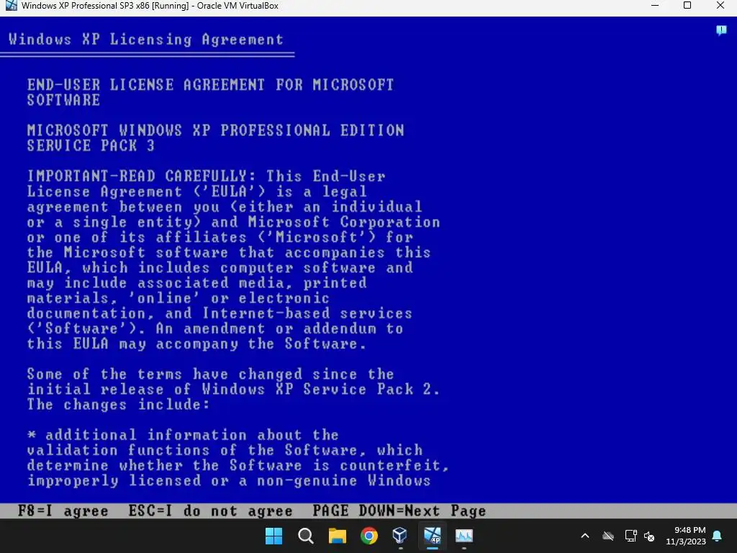The image size is (737, 553).
Task: Open the Windows Start menu
Action: pyautogui.click(x=273, y=536)
